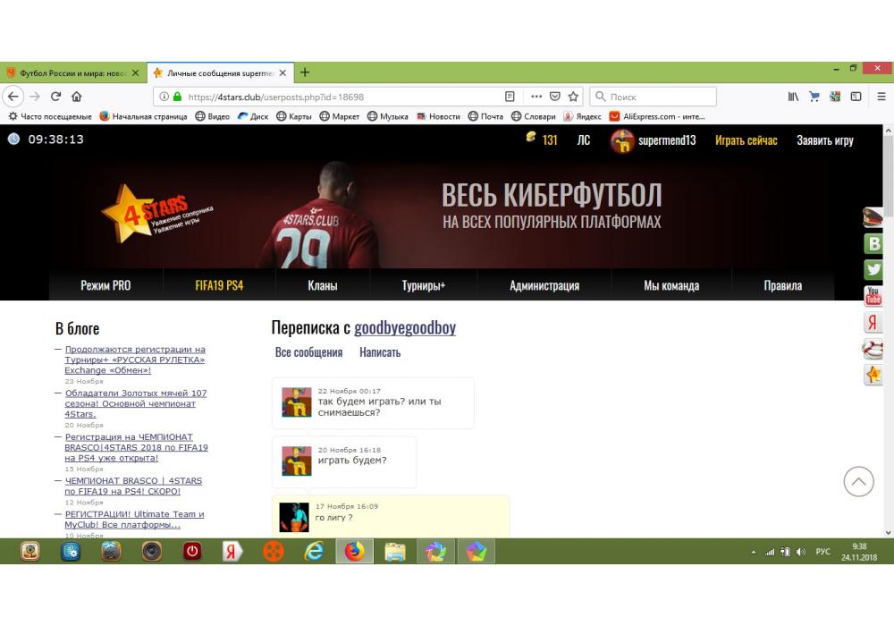
Task: Open the AliExpress.com bookmark
Action: click(657, 116)
